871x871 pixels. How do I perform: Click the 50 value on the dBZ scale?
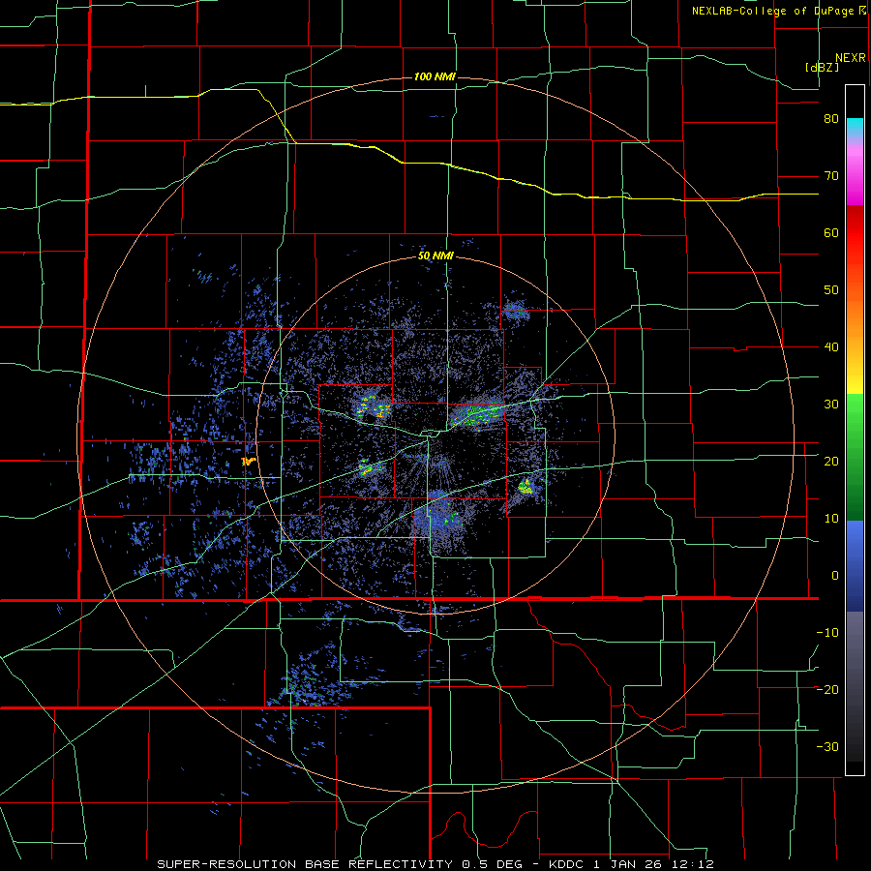click(831, 290)
